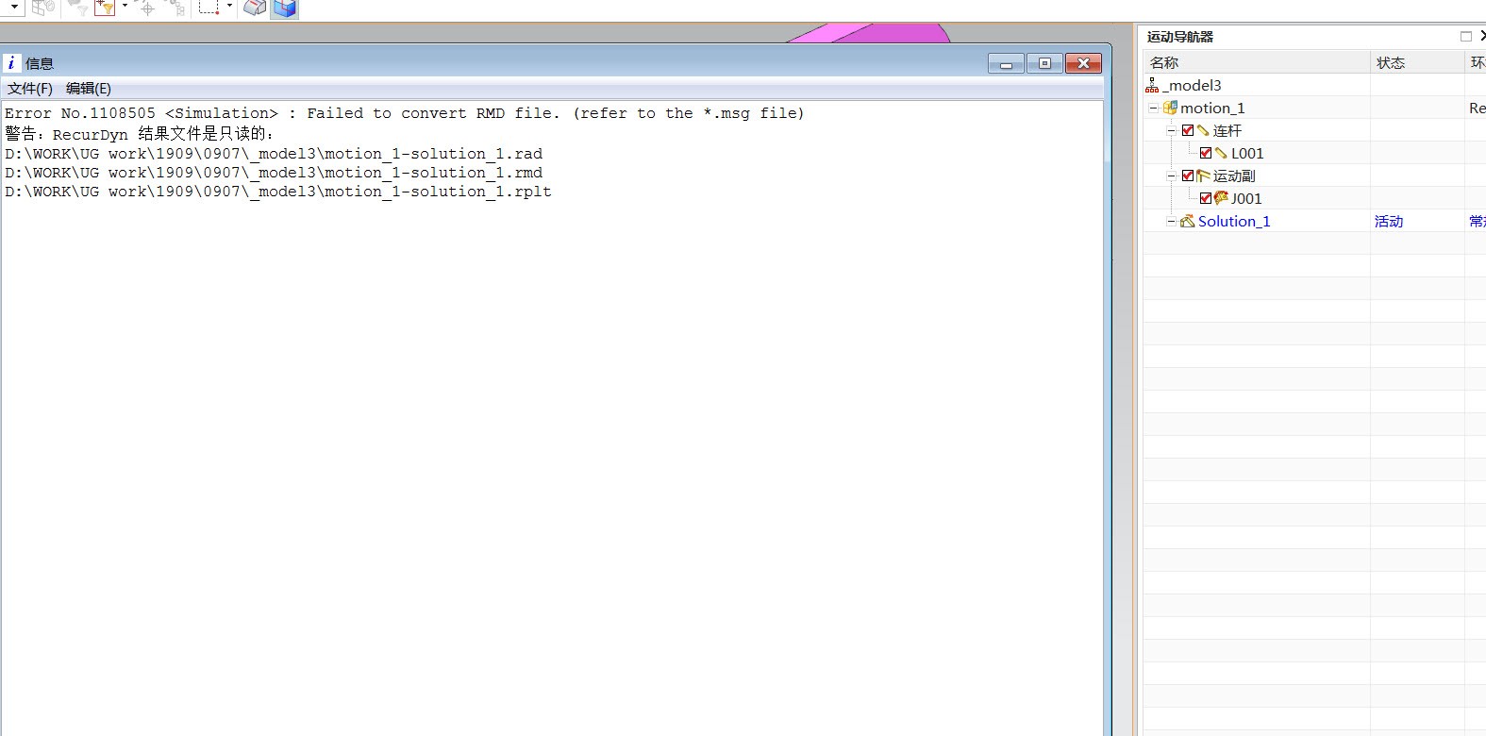This screenshot has width=1486, height=736.
Task: Click the grayed hierarchy selection icon
Action: [x=175, y=8]
